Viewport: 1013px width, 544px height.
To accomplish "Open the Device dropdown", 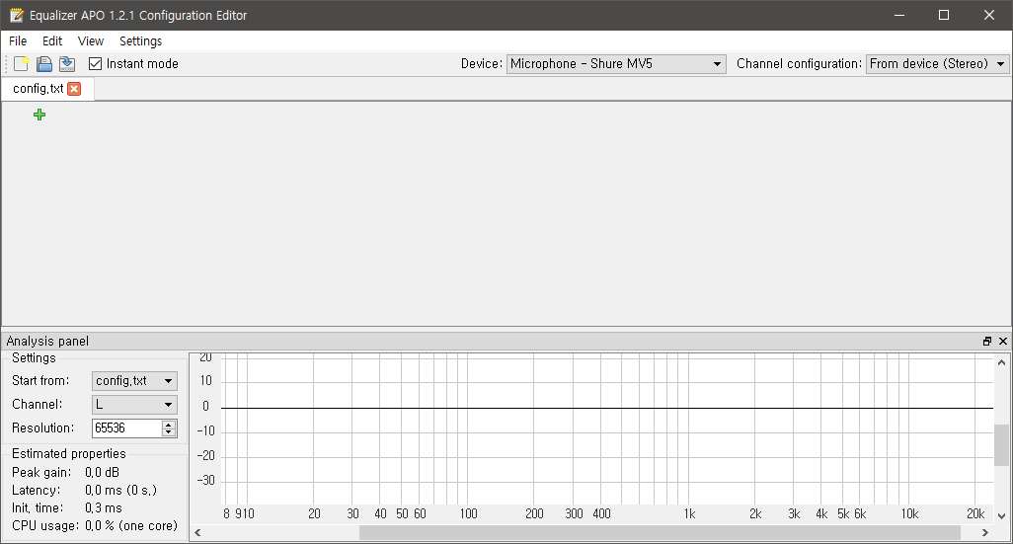I will (x=616, y=64).
